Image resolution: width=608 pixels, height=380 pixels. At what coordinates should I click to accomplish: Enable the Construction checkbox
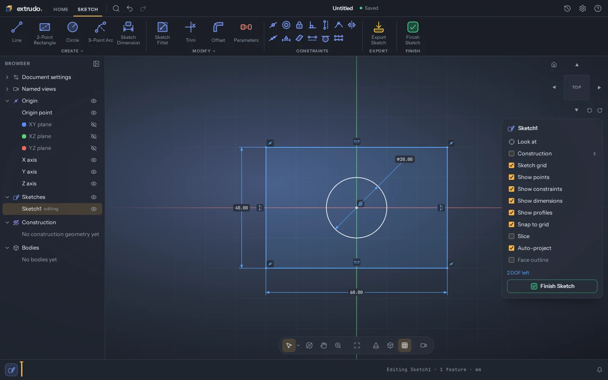512,154
